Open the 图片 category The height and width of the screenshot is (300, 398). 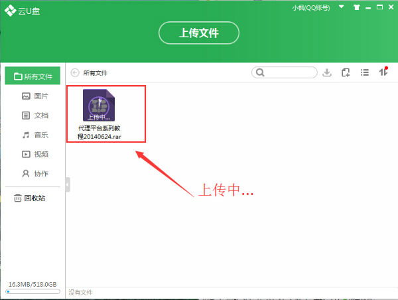(35, 96)
